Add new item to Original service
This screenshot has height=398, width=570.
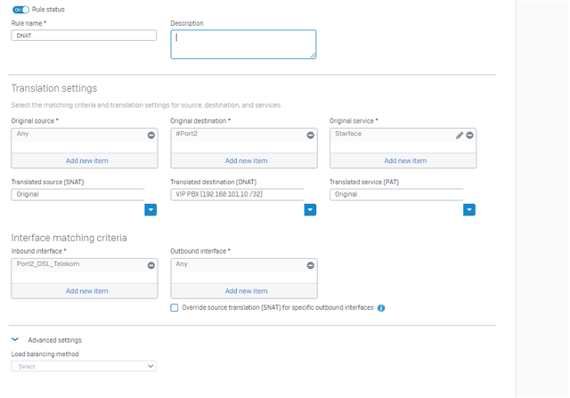tap(405, 160)
